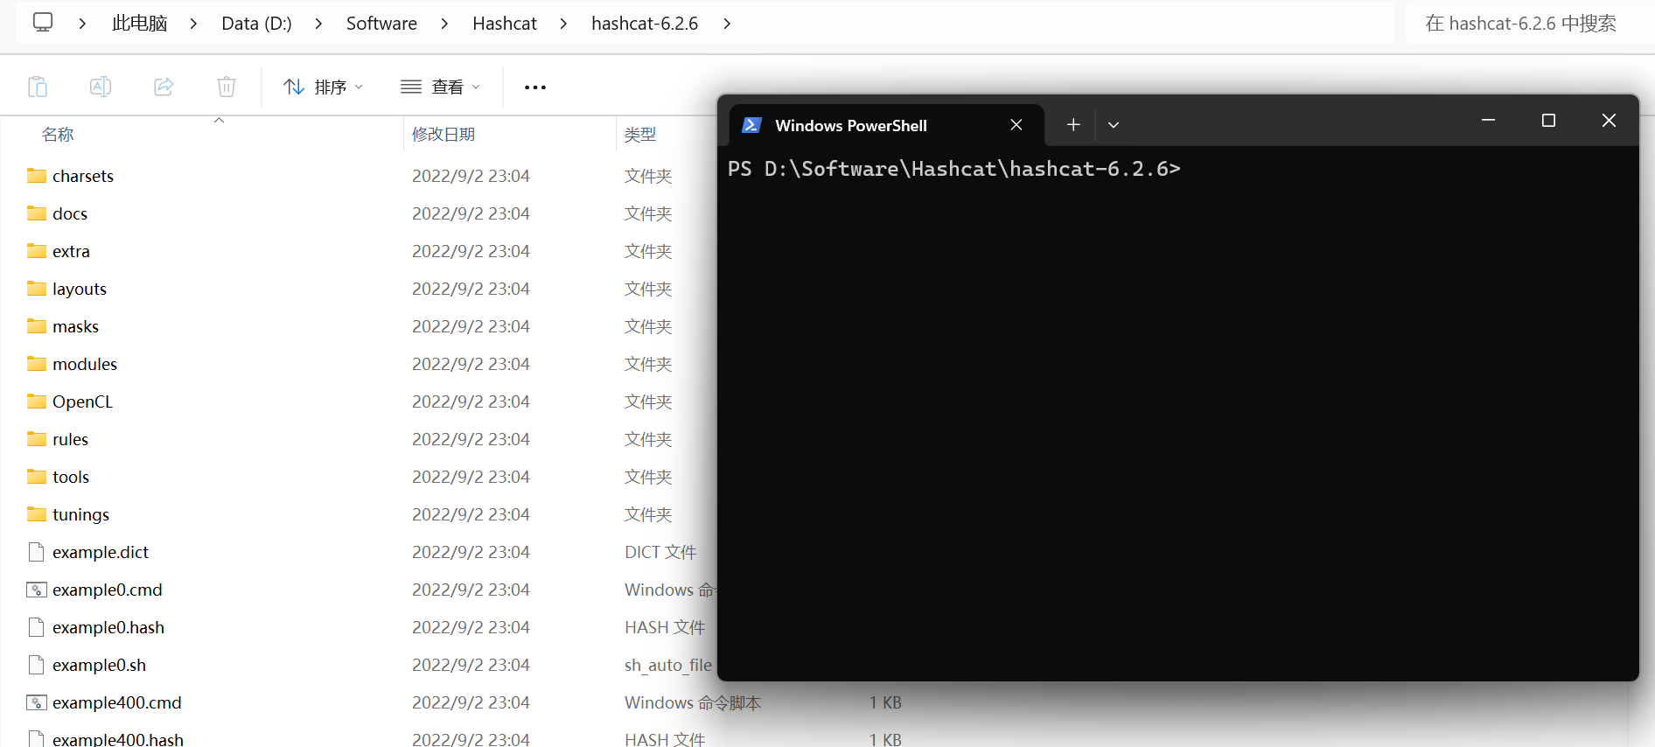1655x747 pixels.
Task: Sort by the 类型 column header
Action: [640, 134]
